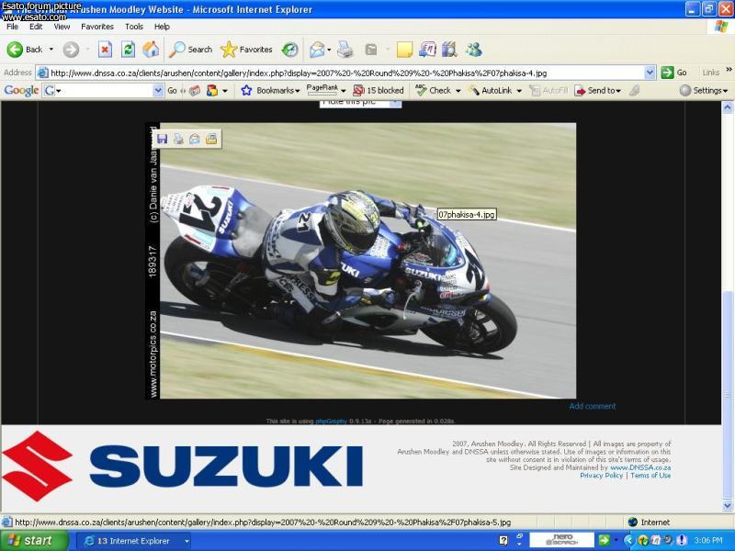Click the 15 blocked popup blocker
735x551 pixels.
[x=379, y=90]
